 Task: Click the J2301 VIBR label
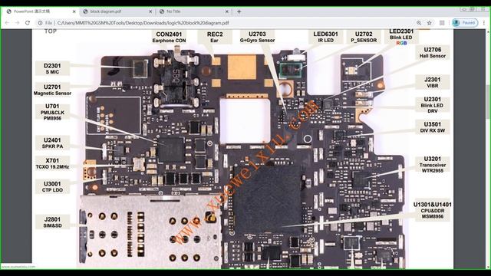click(433, 82)
